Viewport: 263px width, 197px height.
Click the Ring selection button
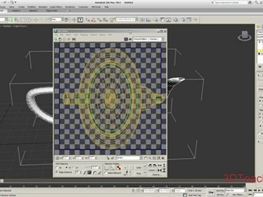pyautogui.click(x=139, y=173)
